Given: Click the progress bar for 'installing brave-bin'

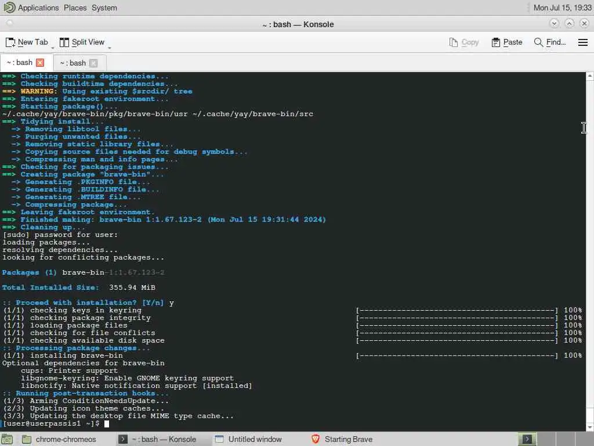Looking at the screenshot, I should pyautogui.click(x=457, y=355).
